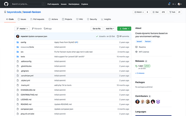Click mpociot's commit author avatar
This screenshot has width=186, height=116.
(18, 36)
